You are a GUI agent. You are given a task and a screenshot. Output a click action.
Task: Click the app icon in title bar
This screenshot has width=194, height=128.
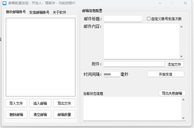click(x=4, y=3)
